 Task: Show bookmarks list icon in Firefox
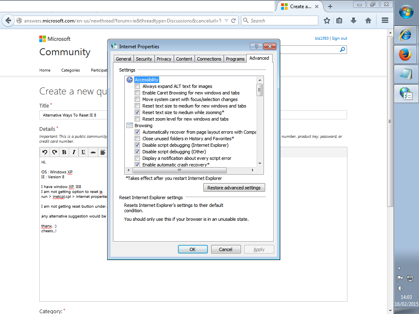(339, 20)
